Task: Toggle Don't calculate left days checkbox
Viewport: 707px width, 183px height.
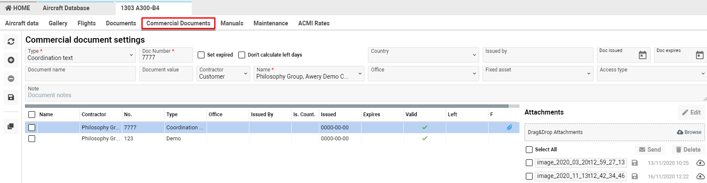Action: click(x=242, y=55)
